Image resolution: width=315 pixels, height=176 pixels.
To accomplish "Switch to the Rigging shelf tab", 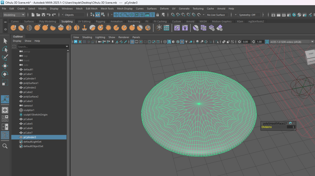I will 100,22.
